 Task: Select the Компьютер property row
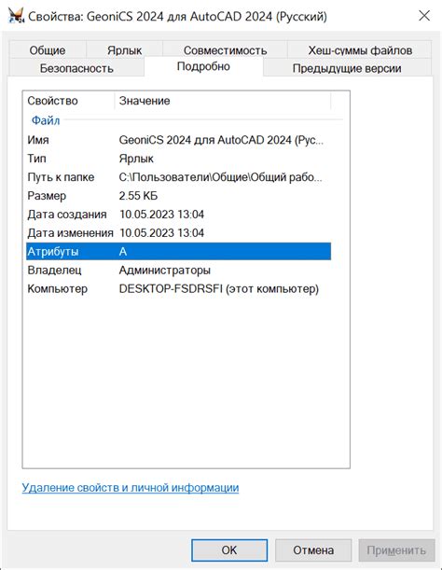178,288
